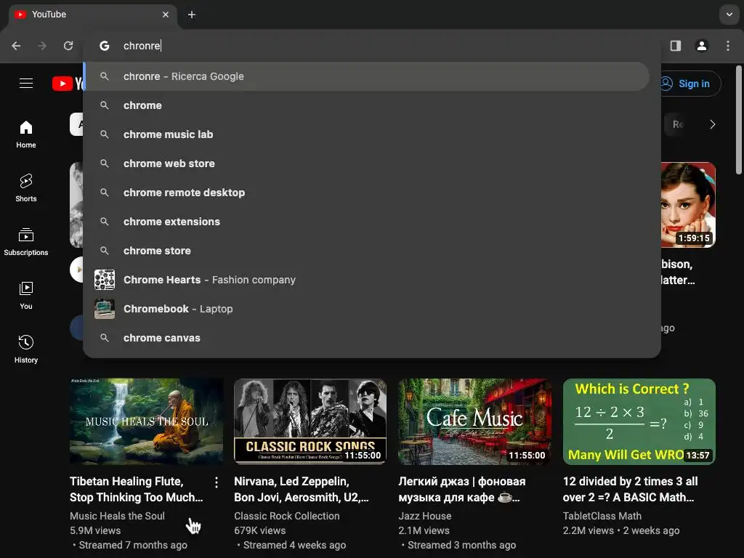Open Shorts in YouTube sidebar
744x558 pixels.
26,188
